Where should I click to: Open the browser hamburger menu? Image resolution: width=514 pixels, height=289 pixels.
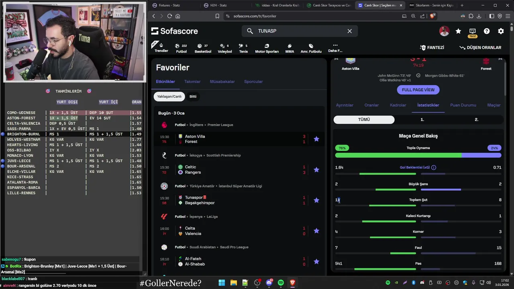click(508, 16)
